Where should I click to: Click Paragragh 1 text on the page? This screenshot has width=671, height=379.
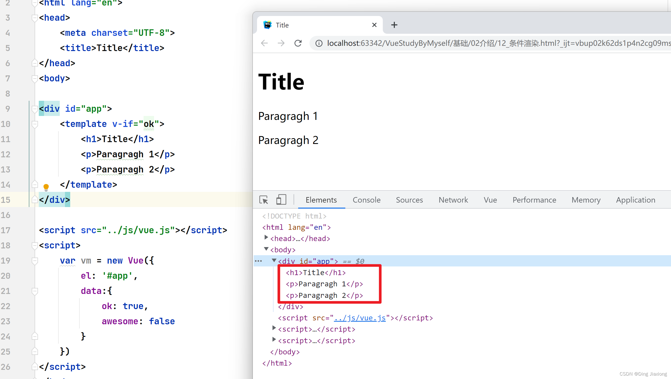tap(288, 116)
